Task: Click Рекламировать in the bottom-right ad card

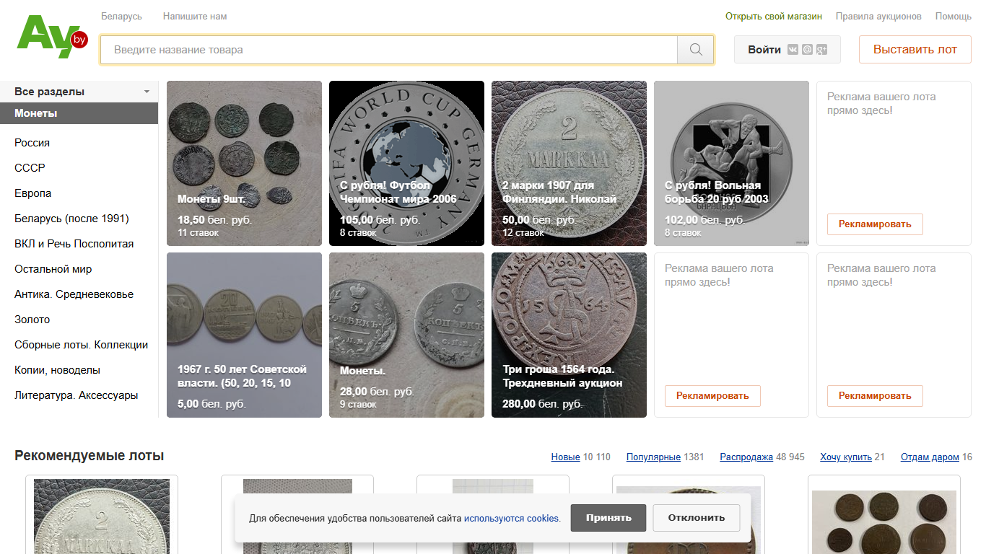Action: pyautogui.click(x=875, y=396)
